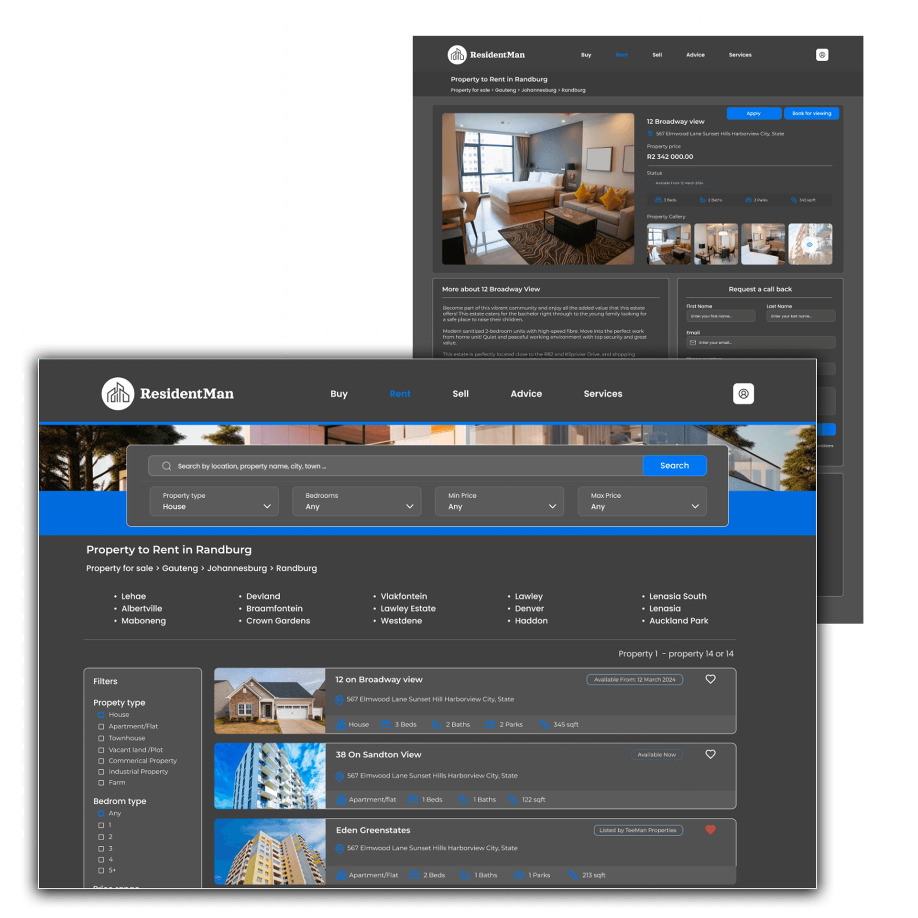This screenshot has width=918, height=918.
Task: Check the 5+ bedroom checkbox
Action: click(x=101, y=870)
